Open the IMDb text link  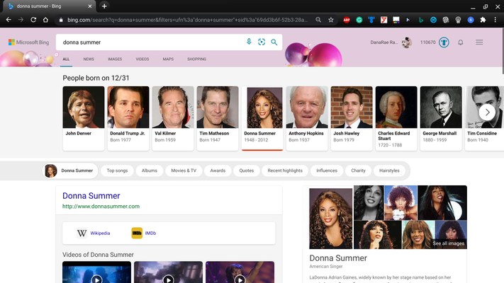coord(150,233)
